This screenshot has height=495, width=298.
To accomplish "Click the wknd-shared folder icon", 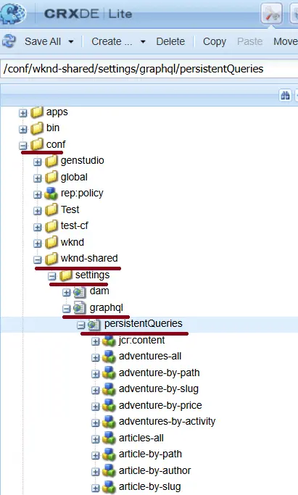I will [x=51, y=259].
